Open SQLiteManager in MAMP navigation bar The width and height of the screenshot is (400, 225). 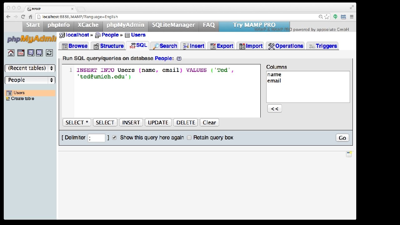(x=173, y=26)
